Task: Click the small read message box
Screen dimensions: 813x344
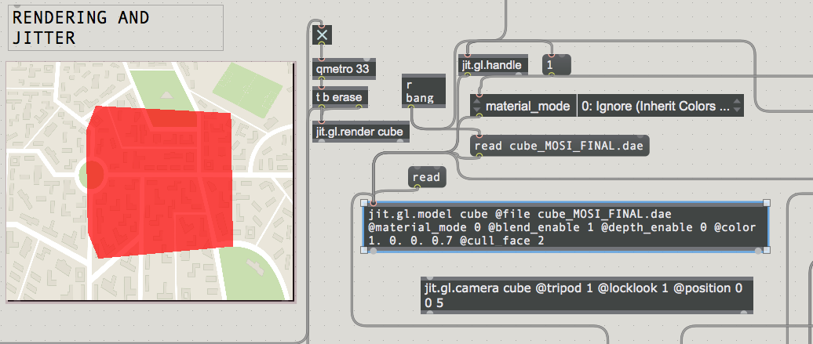Action: 426,178
